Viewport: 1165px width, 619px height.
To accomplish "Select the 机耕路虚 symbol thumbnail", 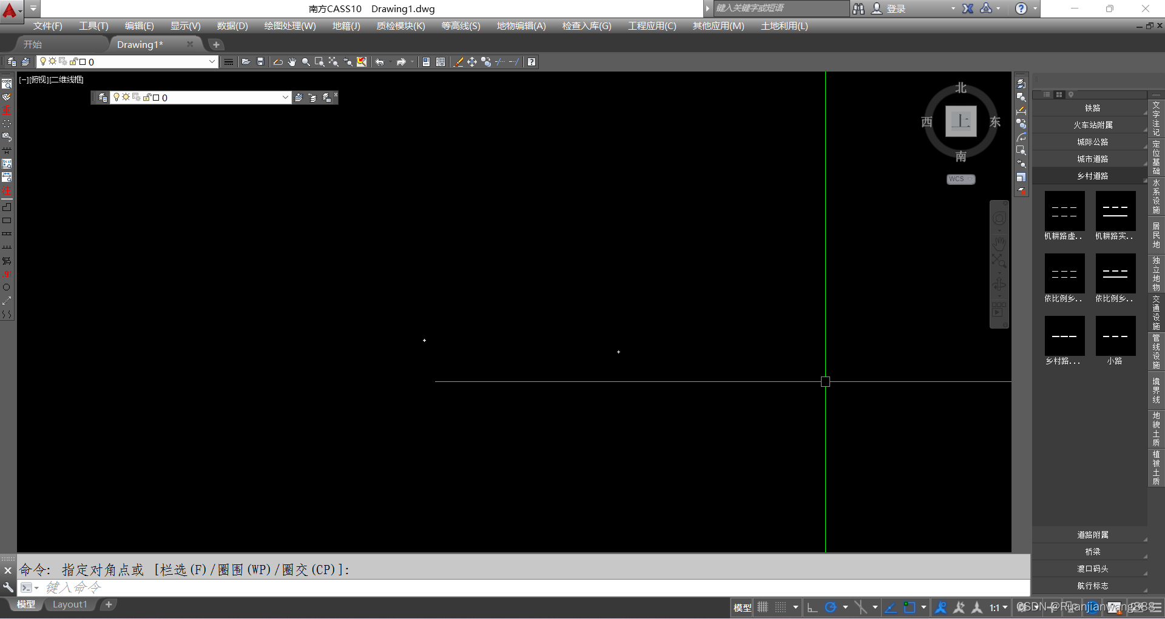I will coord(1064,211).
